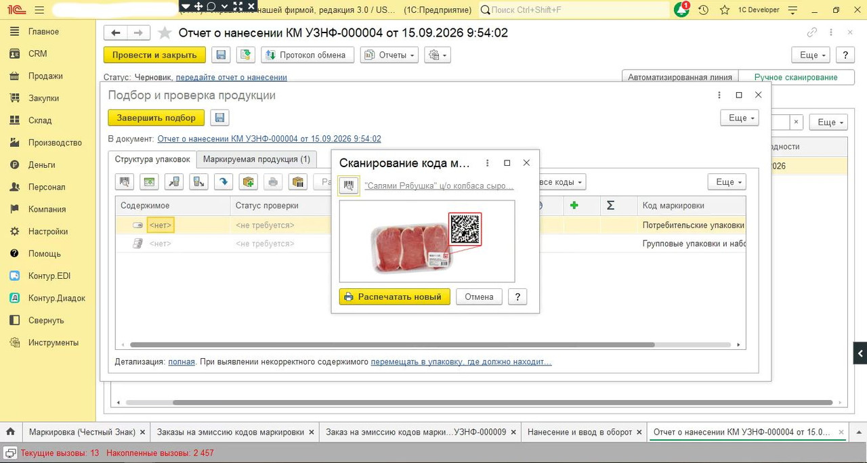Click horizontal scrollbar of structure table
867x463 pixels.
pos(392,345)
